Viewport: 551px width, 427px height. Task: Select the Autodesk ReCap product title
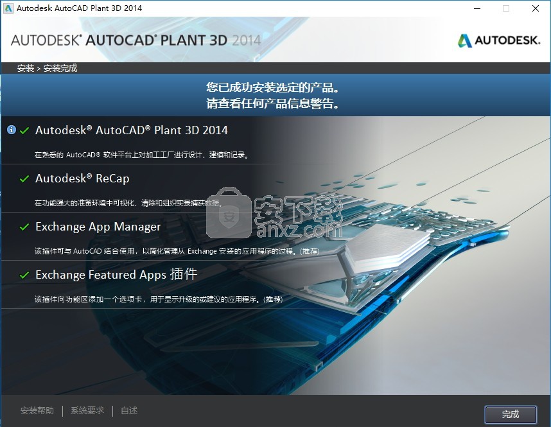click(x=82, y=179)
